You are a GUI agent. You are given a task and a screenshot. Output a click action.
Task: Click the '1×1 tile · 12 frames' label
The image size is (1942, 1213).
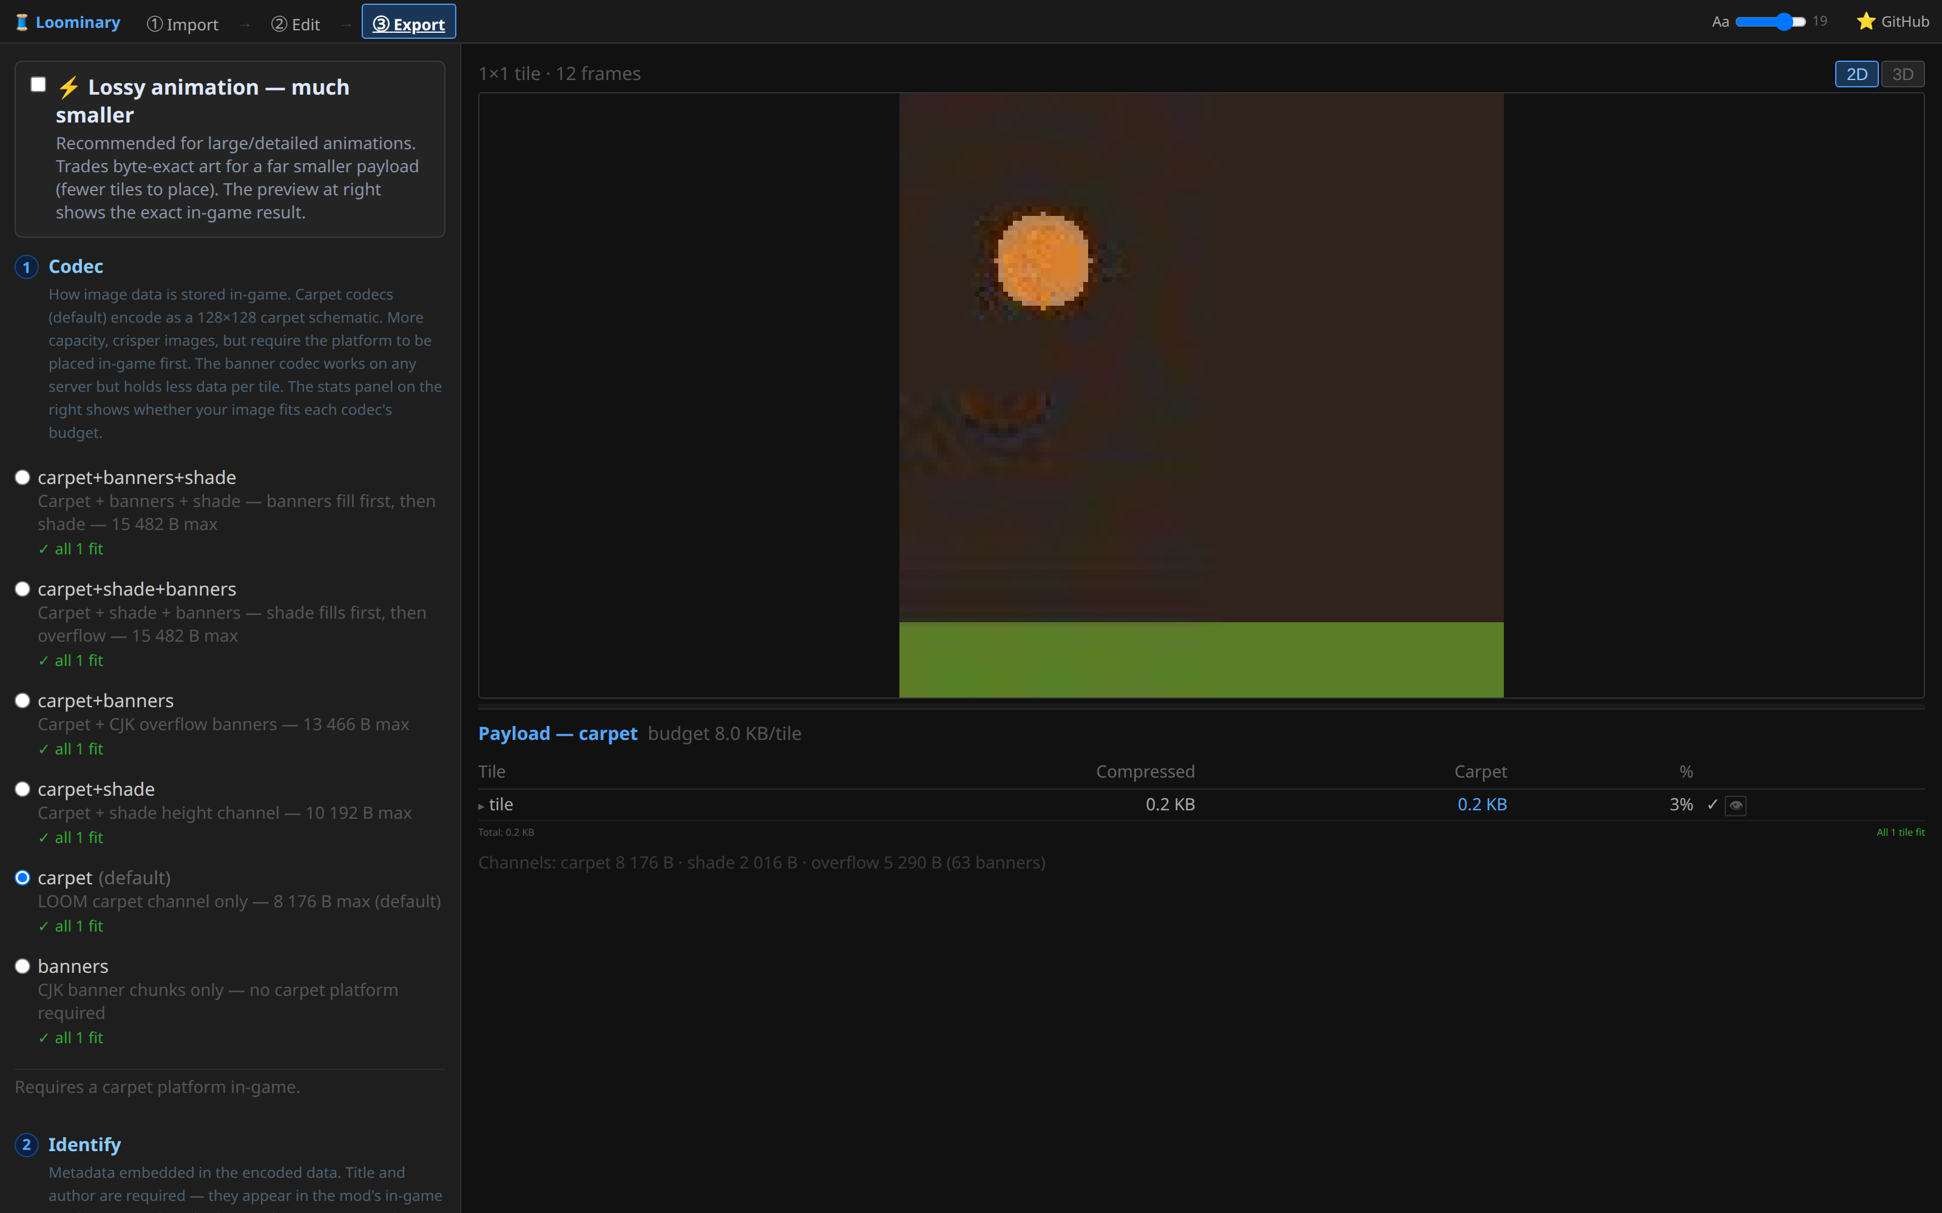coord(560,73)
